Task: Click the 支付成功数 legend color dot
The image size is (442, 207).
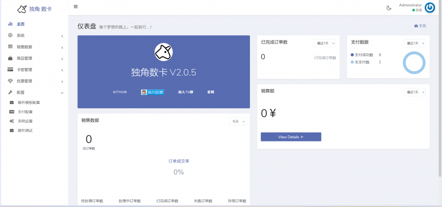Action: point(352,55)
